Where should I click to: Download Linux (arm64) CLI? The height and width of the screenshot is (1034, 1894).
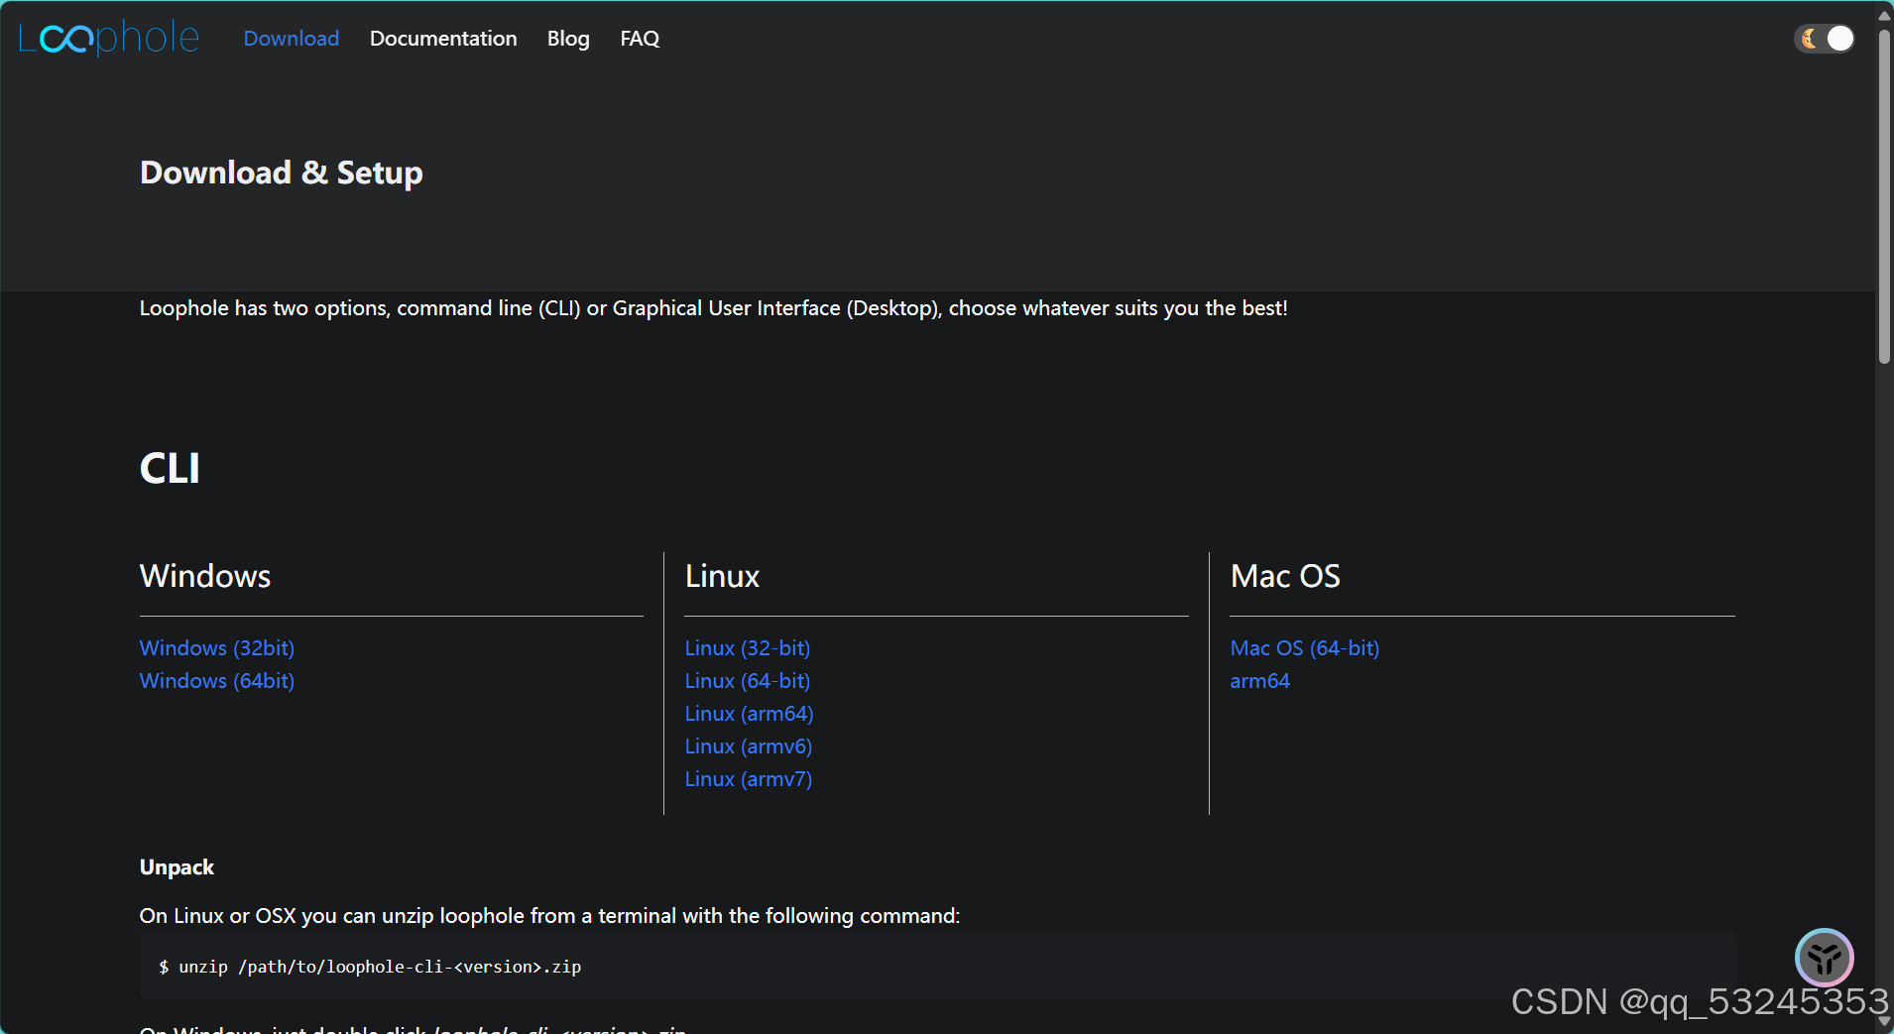[x=749, y=714]
